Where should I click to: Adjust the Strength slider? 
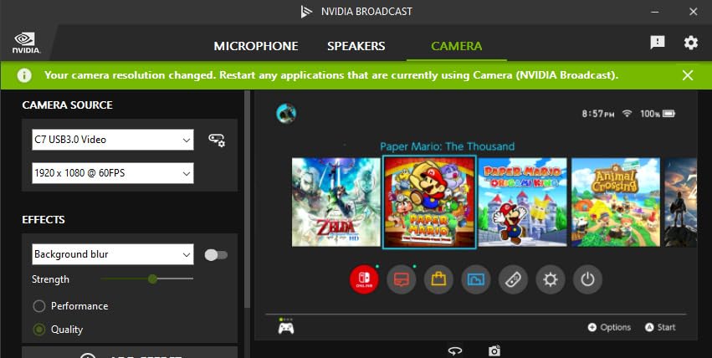[146, 279]
